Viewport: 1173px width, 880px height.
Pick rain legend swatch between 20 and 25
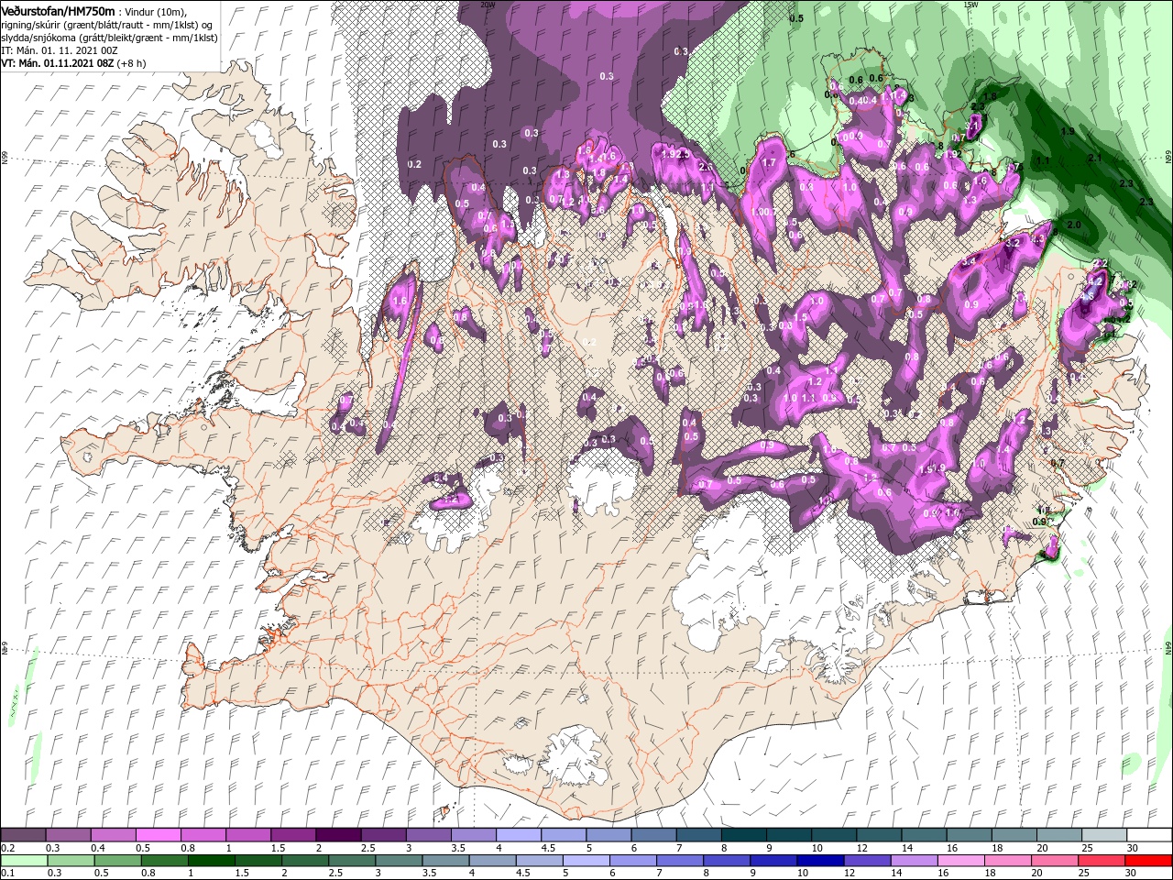(1057, 861)
